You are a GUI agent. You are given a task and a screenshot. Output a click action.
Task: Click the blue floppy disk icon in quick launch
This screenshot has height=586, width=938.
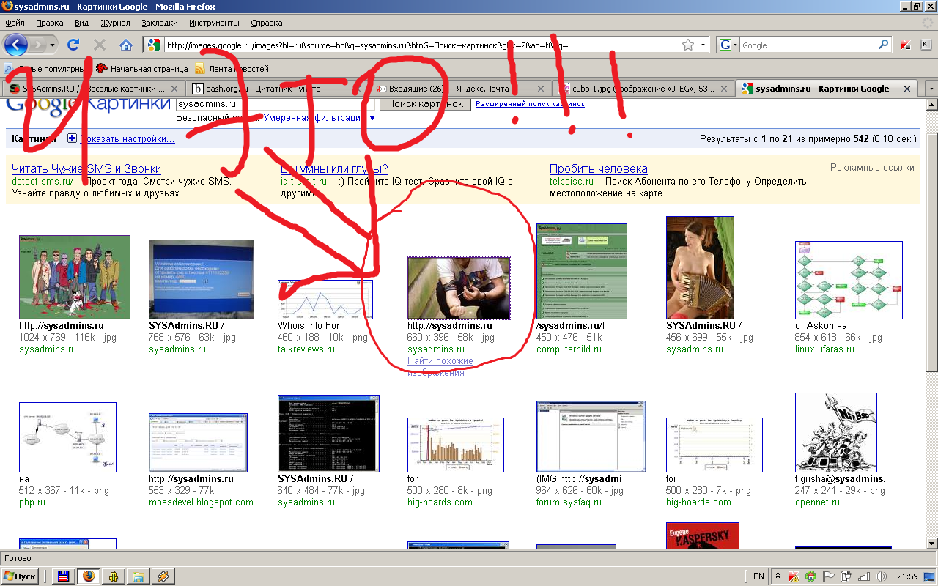[x=64, y=576]
